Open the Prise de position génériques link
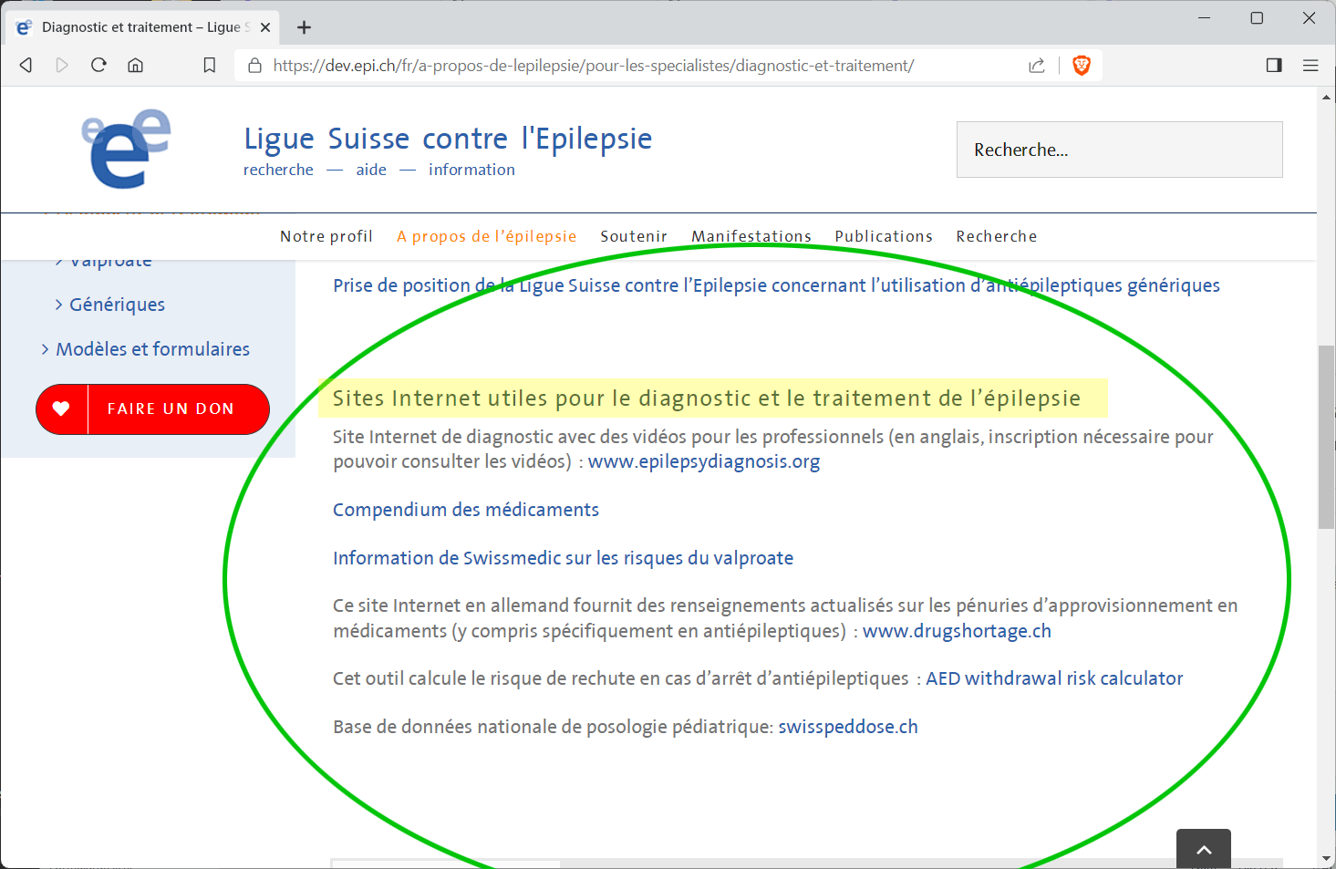Viewport: 1336px width, 869px height. click(x=776, y=285)
